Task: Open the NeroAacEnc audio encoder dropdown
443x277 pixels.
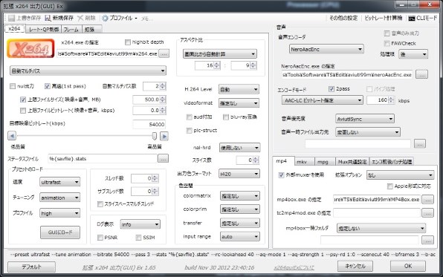Action: coord(326,49)
